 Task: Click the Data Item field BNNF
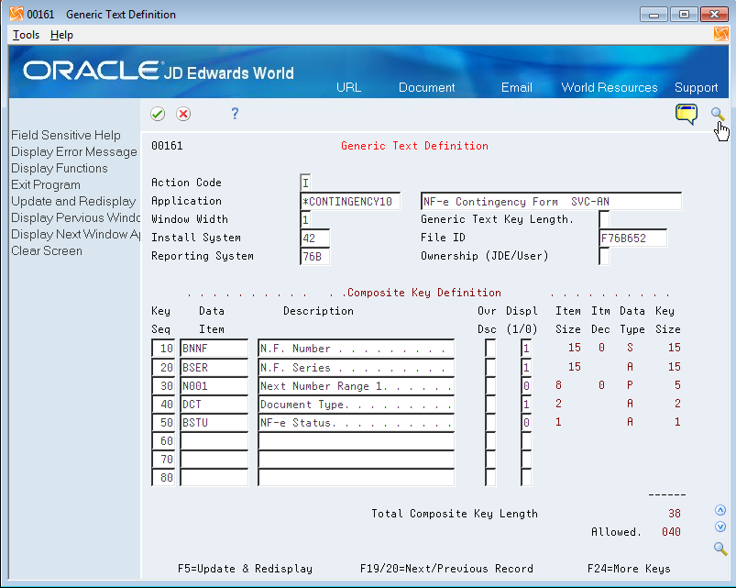tap(214, 349)
